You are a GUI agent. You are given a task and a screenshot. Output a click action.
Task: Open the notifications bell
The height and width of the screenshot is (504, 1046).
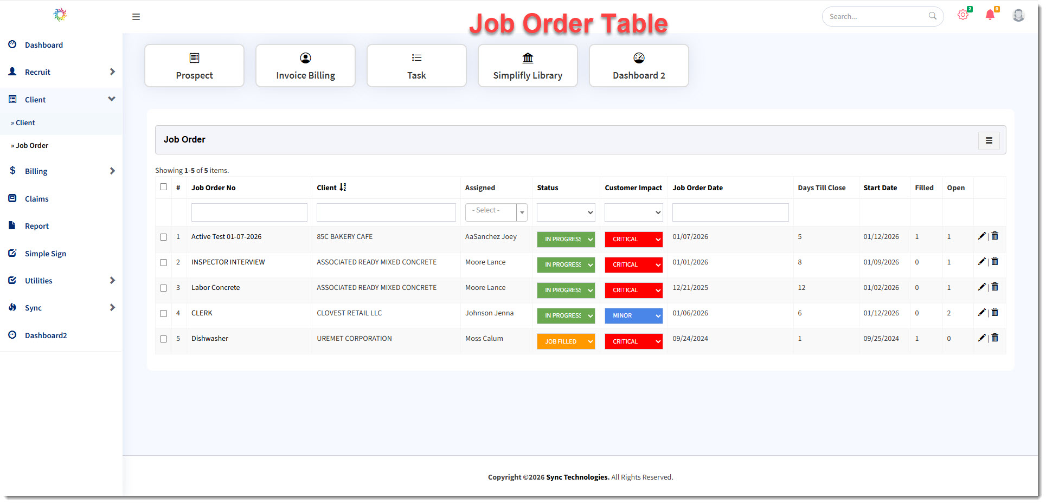coord(990,15)
